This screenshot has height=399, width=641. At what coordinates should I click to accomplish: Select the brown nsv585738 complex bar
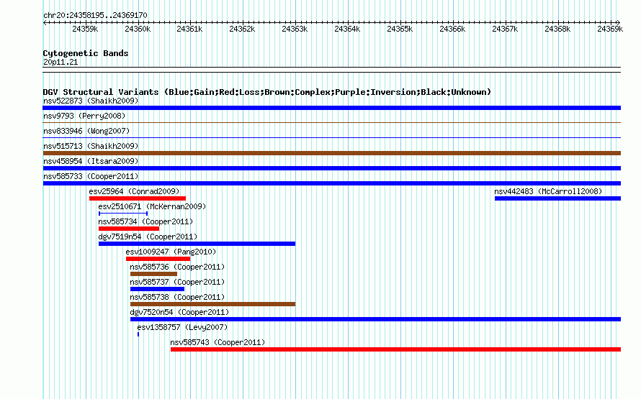212,304
